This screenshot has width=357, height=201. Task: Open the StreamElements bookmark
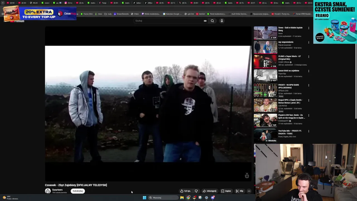121,14
